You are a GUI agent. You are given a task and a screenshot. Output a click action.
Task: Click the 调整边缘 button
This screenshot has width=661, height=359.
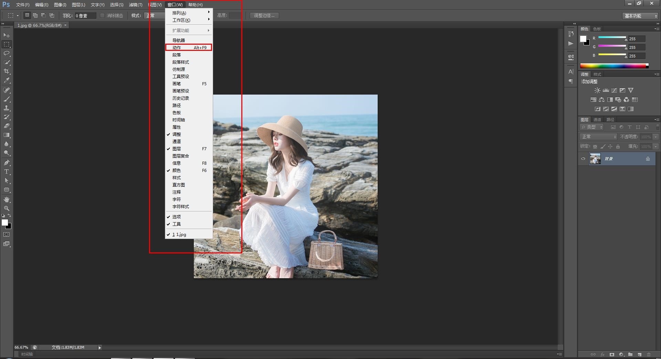tap(264, 16)
